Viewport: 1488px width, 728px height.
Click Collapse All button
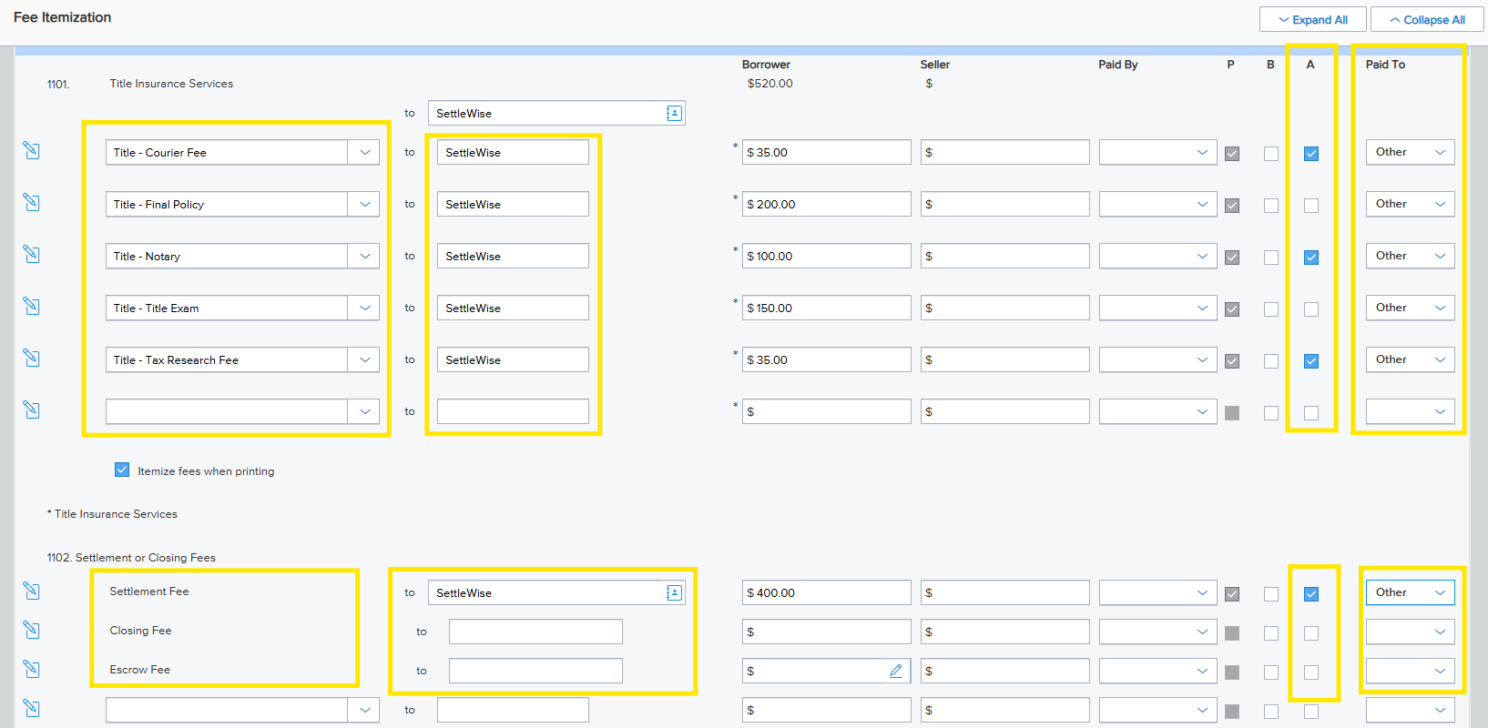(x=1427, y=19)
